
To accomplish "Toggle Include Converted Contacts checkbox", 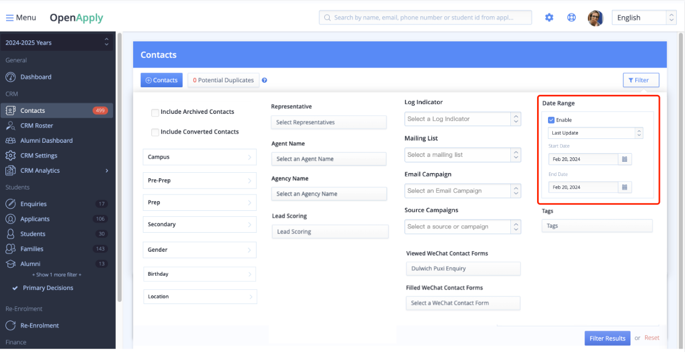I will 155,132.
